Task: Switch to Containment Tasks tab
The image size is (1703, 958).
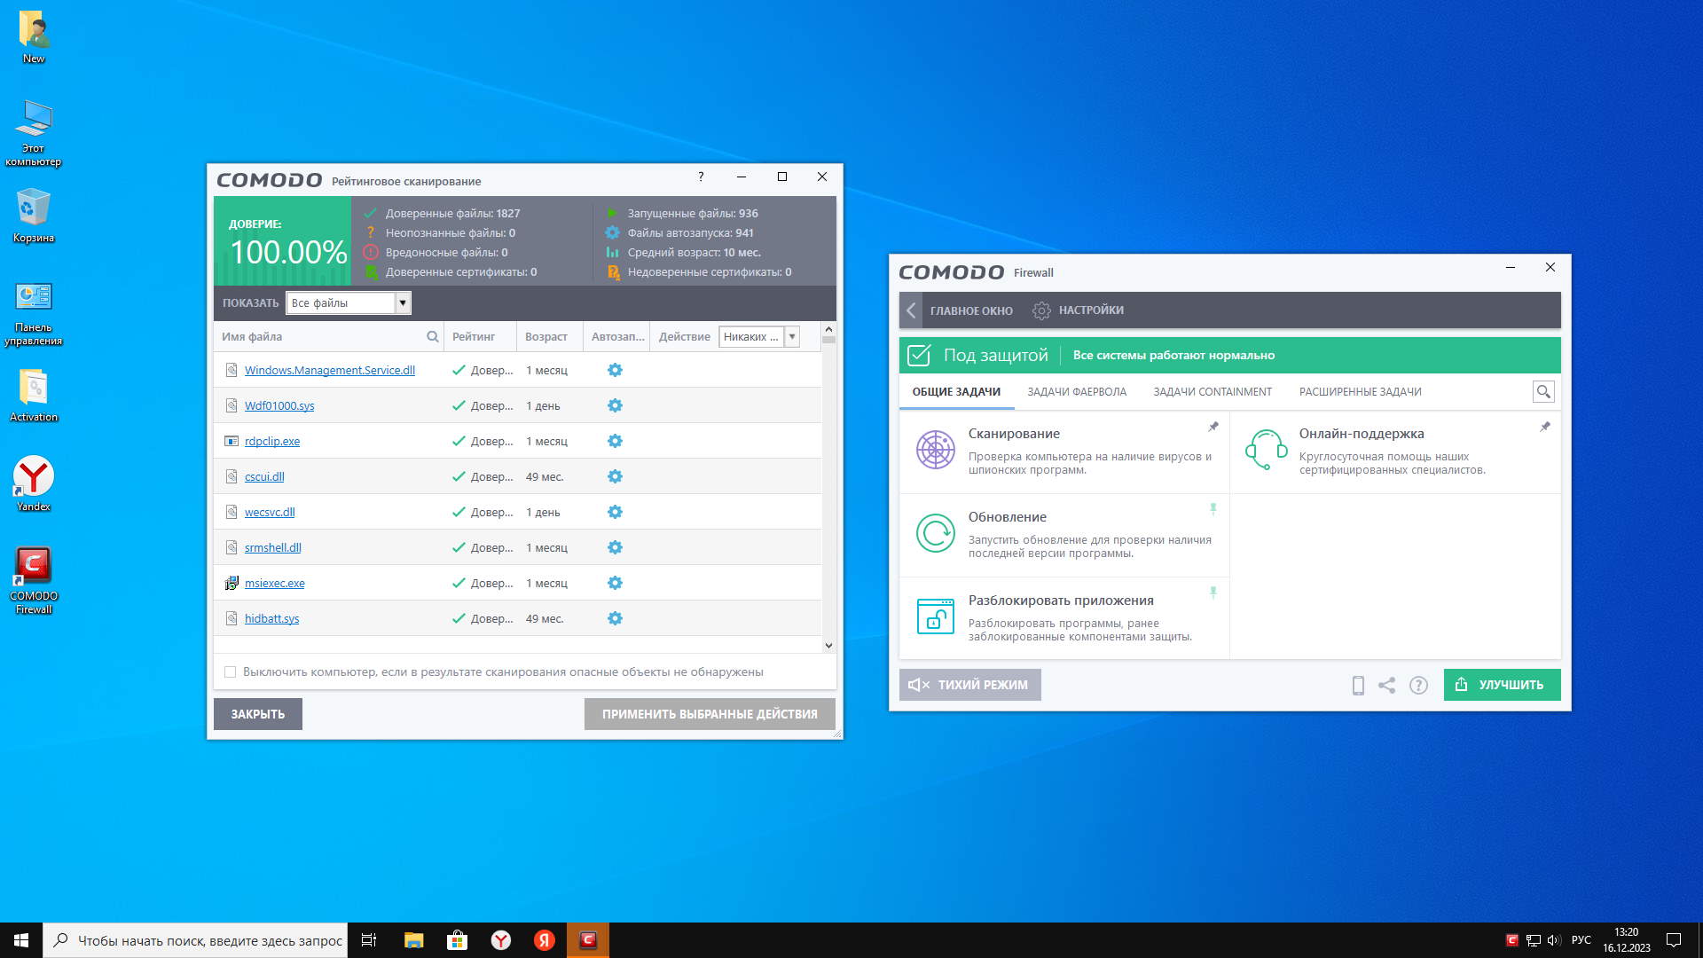Action: point(1212,392)
